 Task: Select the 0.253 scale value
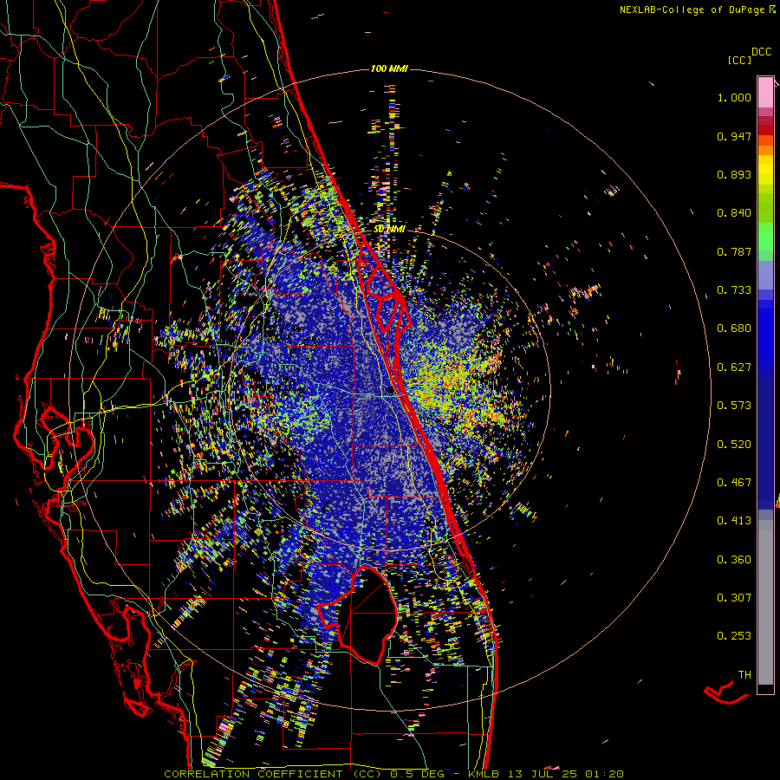click(x=734, y=636)
